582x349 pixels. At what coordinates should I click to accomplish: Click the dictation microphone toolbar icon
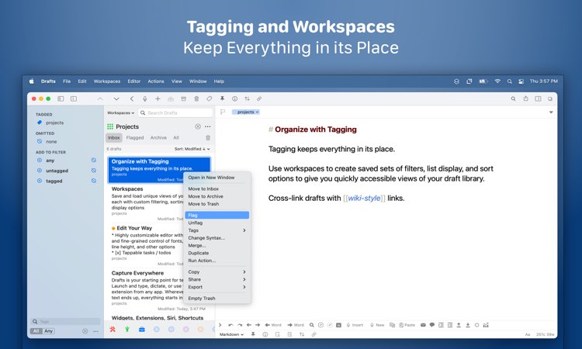tap(145, 98)
